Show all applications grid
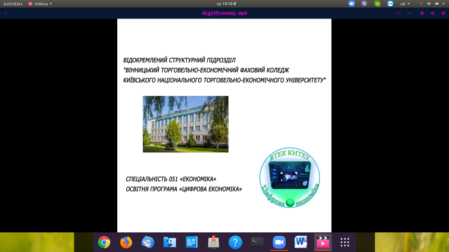Screen dimensions: 449x252 345,242
